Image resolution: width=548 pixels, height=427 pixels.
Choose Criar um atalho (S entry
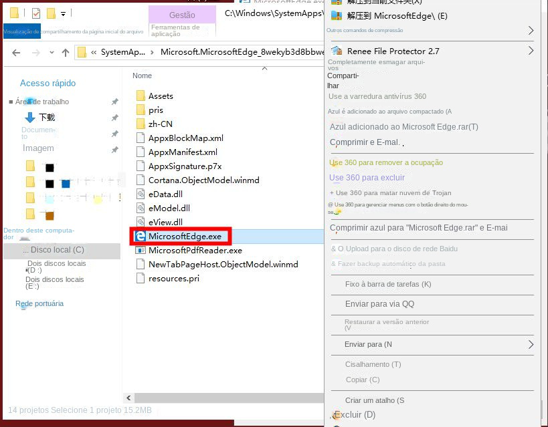(x=375, y=400)
